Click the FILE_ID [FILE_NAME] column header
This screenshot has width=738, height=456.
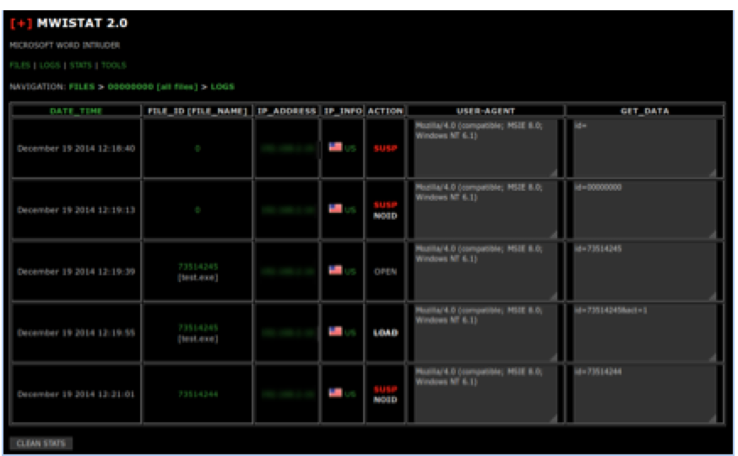(x=198, y=111)
